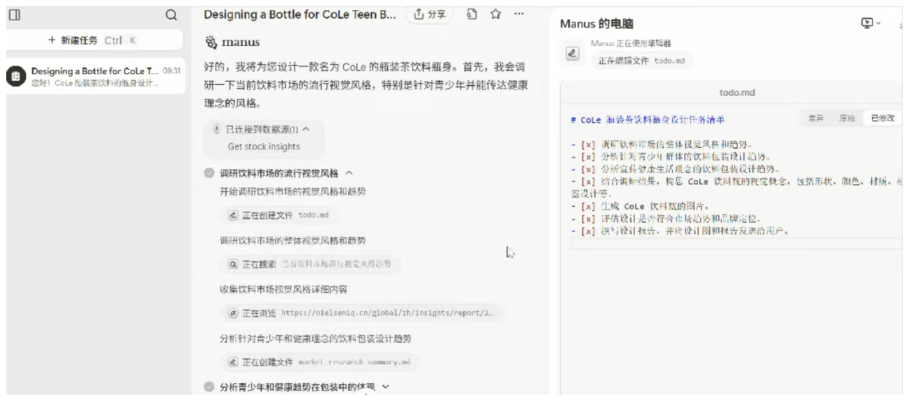Switch to the 已修改 modified tab
Viewport: 911px width, 410px height.
coord(882,118)
